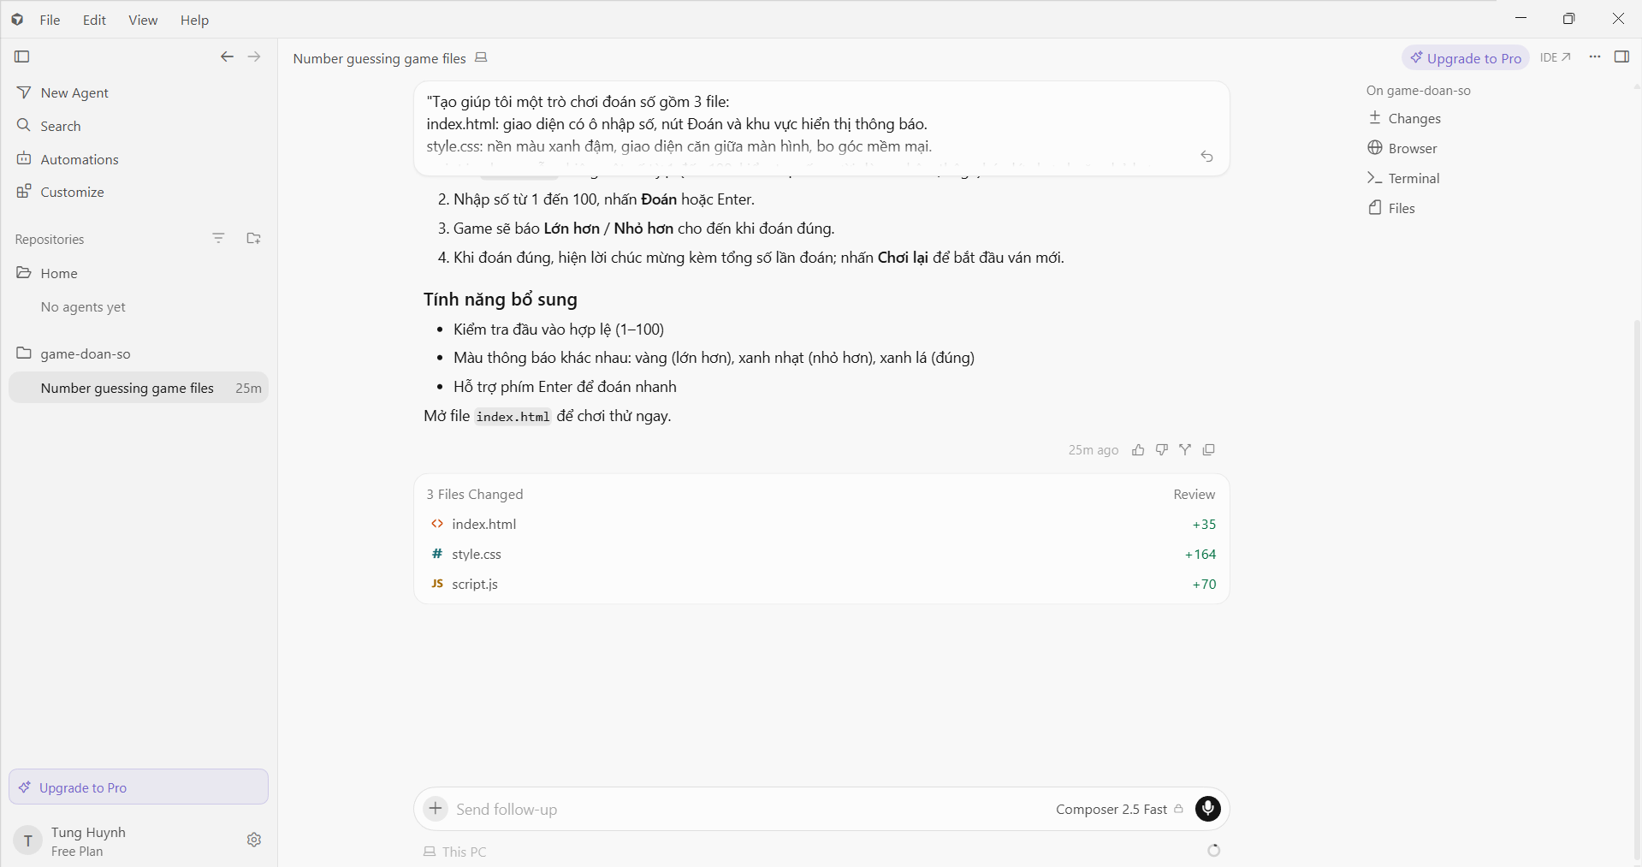
Task: Click Upgrade to Pro in the sidebar
Action: [x=139, y=787]
